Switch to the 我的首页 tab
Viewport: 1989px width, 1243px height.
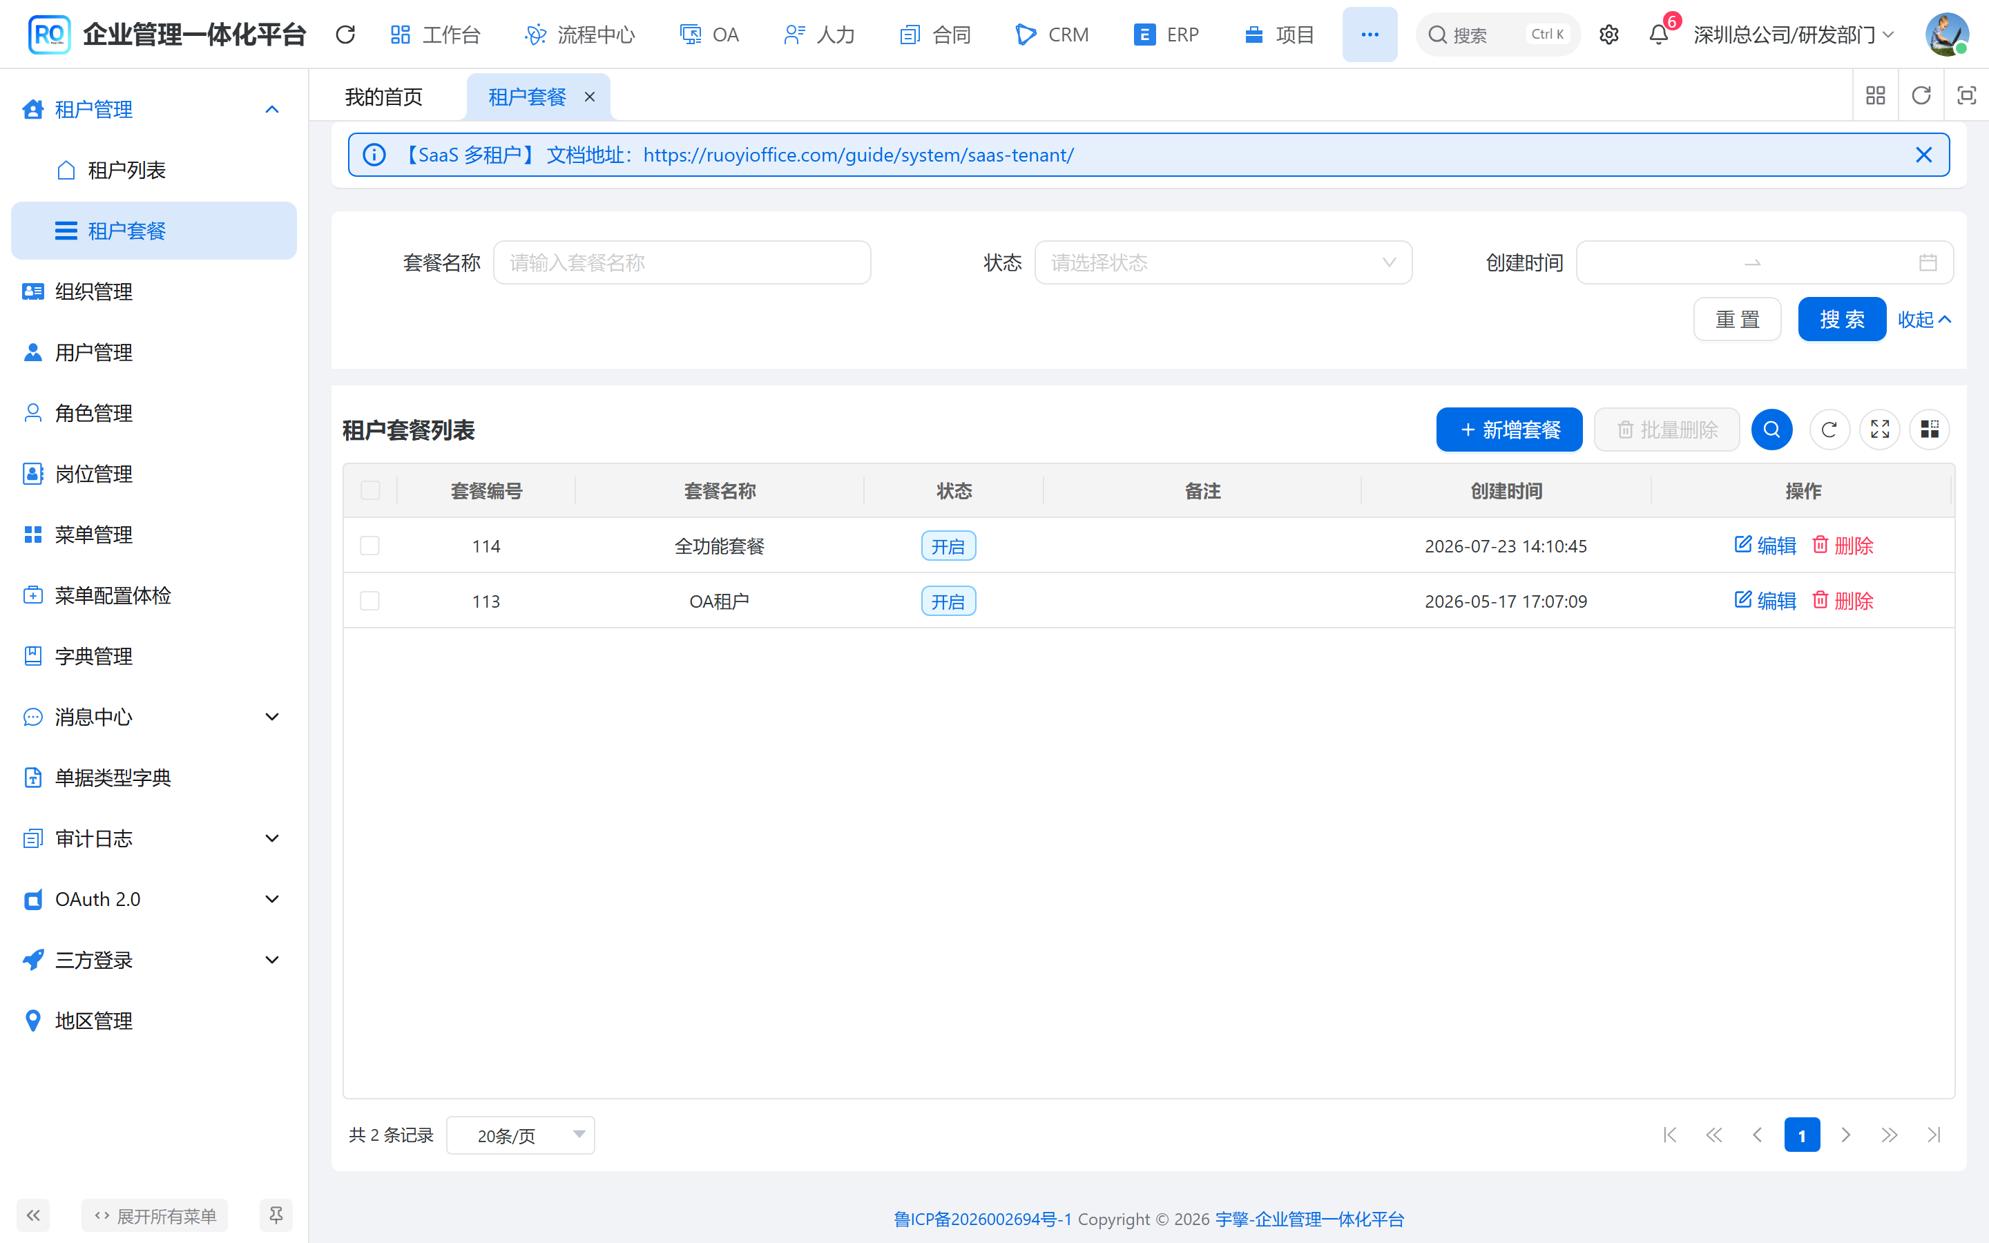tap(384, 97)
